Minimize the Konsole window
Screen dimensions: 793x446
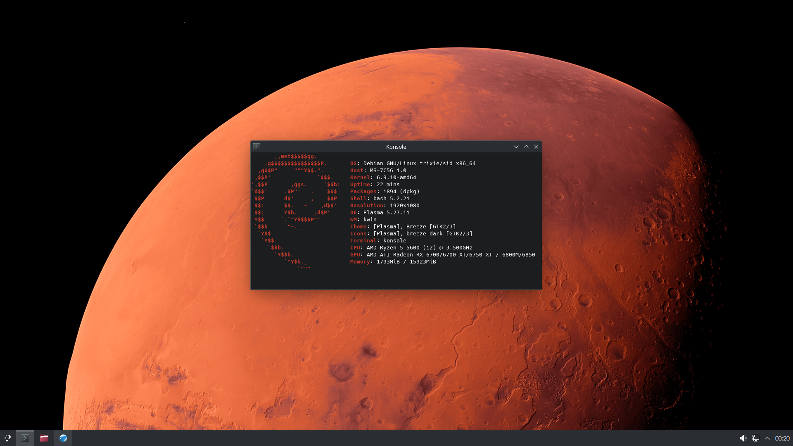516,147
